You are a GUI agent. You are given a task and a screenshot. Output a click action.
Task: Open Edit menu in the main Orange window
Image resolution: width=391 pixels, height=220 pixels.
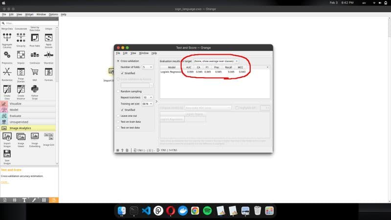coord(11,15)
